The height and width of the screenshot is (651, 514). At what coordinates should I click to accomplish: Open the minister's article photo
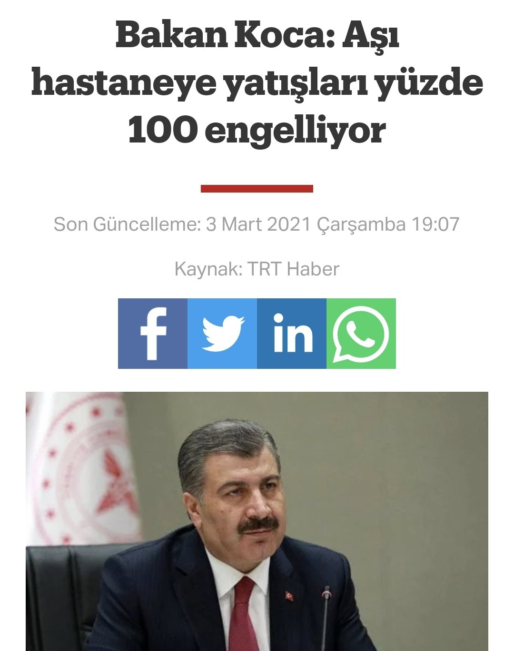257,521
